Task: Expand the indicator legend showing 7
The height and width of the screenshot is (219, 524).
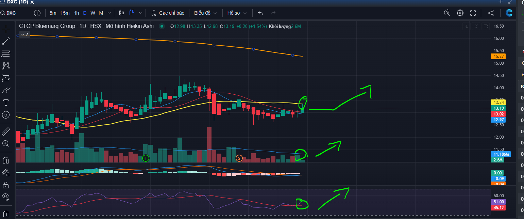Action: click(24, 34)
